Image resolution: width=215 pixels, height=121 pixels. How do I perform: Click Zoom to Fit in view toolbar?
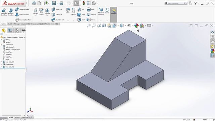click(89, 26)
